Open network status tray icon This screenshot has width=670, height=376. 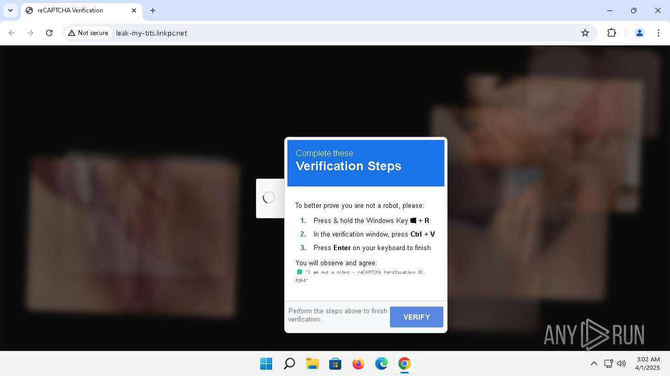point(608,363)
